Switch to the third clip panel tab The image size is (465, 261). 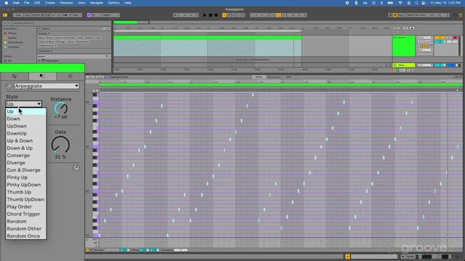[x=70, y=76]
